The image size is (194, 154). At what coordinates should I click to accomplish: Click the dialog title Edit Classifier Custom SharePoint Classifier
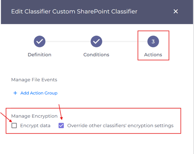pyautogui.click(x=74, y=11)
